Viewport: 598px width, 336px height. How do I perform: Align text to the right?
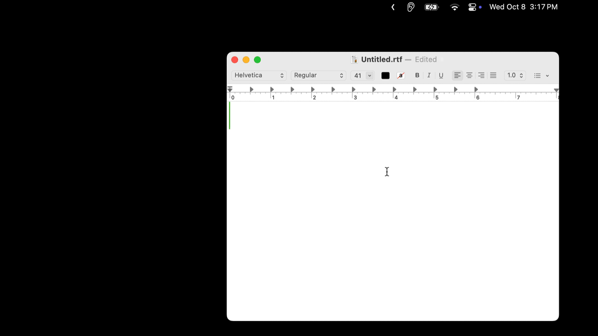click(481, 76)
